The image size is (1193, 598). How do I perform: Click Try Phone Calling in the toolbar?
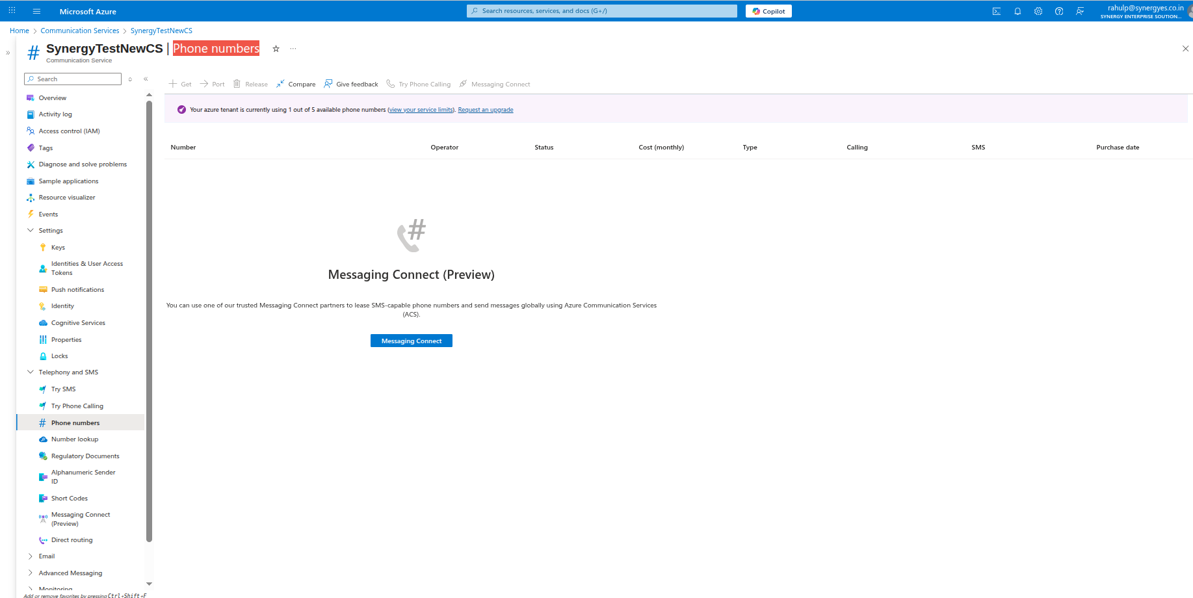pos(419,84)
